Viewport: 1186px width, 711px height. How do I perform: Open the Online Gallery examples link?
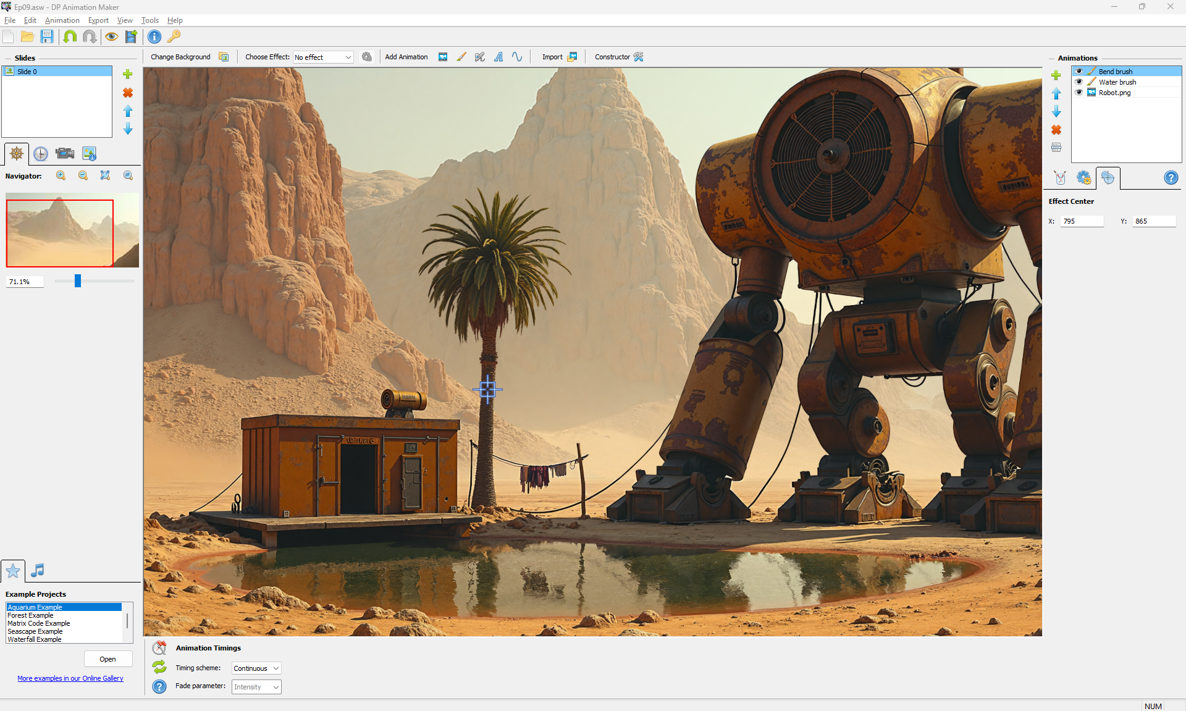click(x=70, y=678)
